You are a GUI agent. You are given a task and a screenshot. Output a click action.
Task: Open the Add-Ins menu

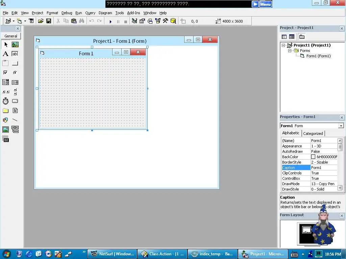point(133,13)
